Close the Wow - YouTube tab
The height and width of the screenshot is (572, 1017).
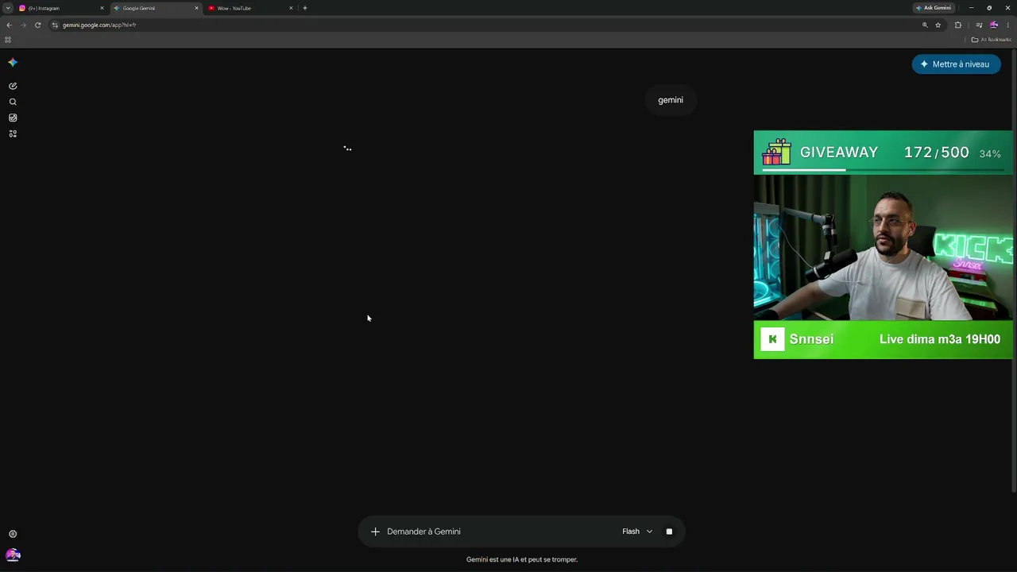[291, 8]
